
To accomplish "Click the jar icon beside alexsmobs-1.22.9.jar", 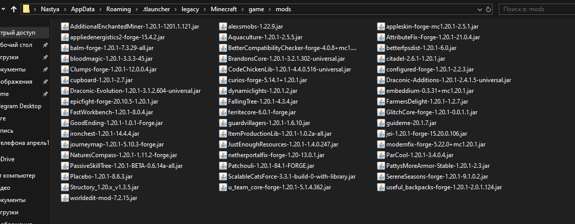I will tap(223, 27).
